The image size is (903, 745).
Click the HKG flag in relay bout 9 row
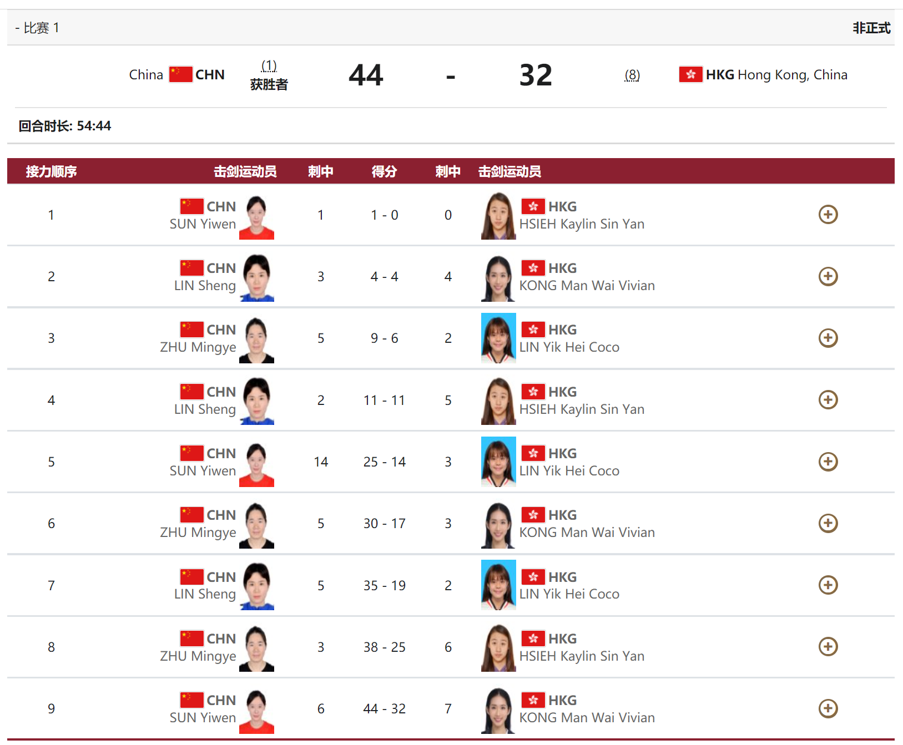click(x=533, y=700)
